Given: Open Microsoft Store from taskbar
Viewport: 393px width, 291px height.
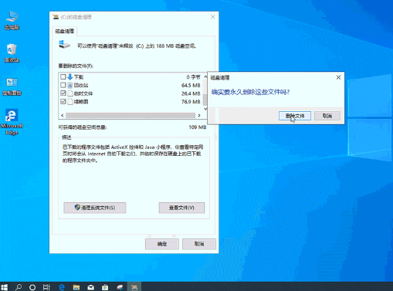Looking at the screenshot, I should click(105, 287).
